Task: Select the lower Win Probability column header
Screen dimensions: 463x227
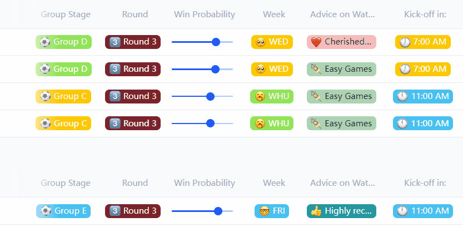Action: [205, 182]
